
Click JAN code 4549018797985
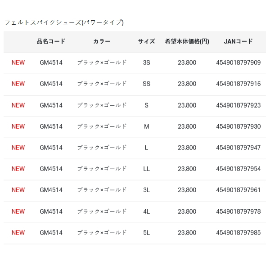click(x=238, y=233)
